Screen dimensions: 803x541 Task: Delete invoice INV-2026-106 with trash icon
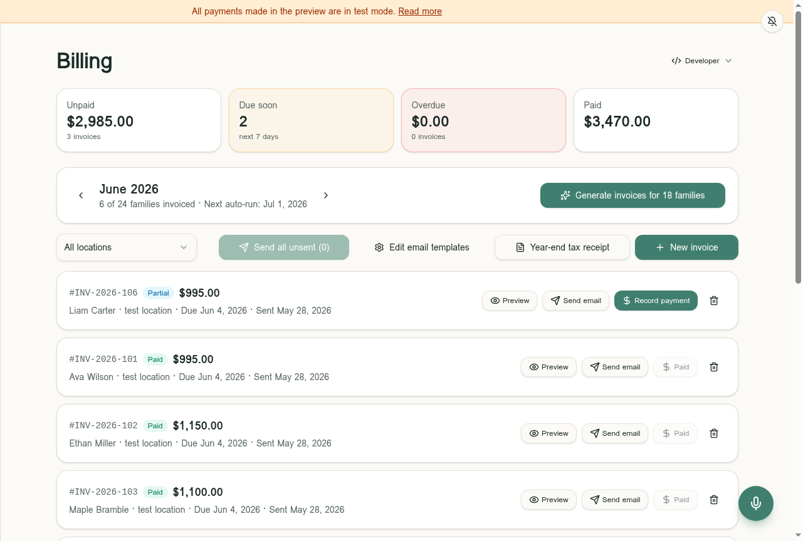[714, 301]
